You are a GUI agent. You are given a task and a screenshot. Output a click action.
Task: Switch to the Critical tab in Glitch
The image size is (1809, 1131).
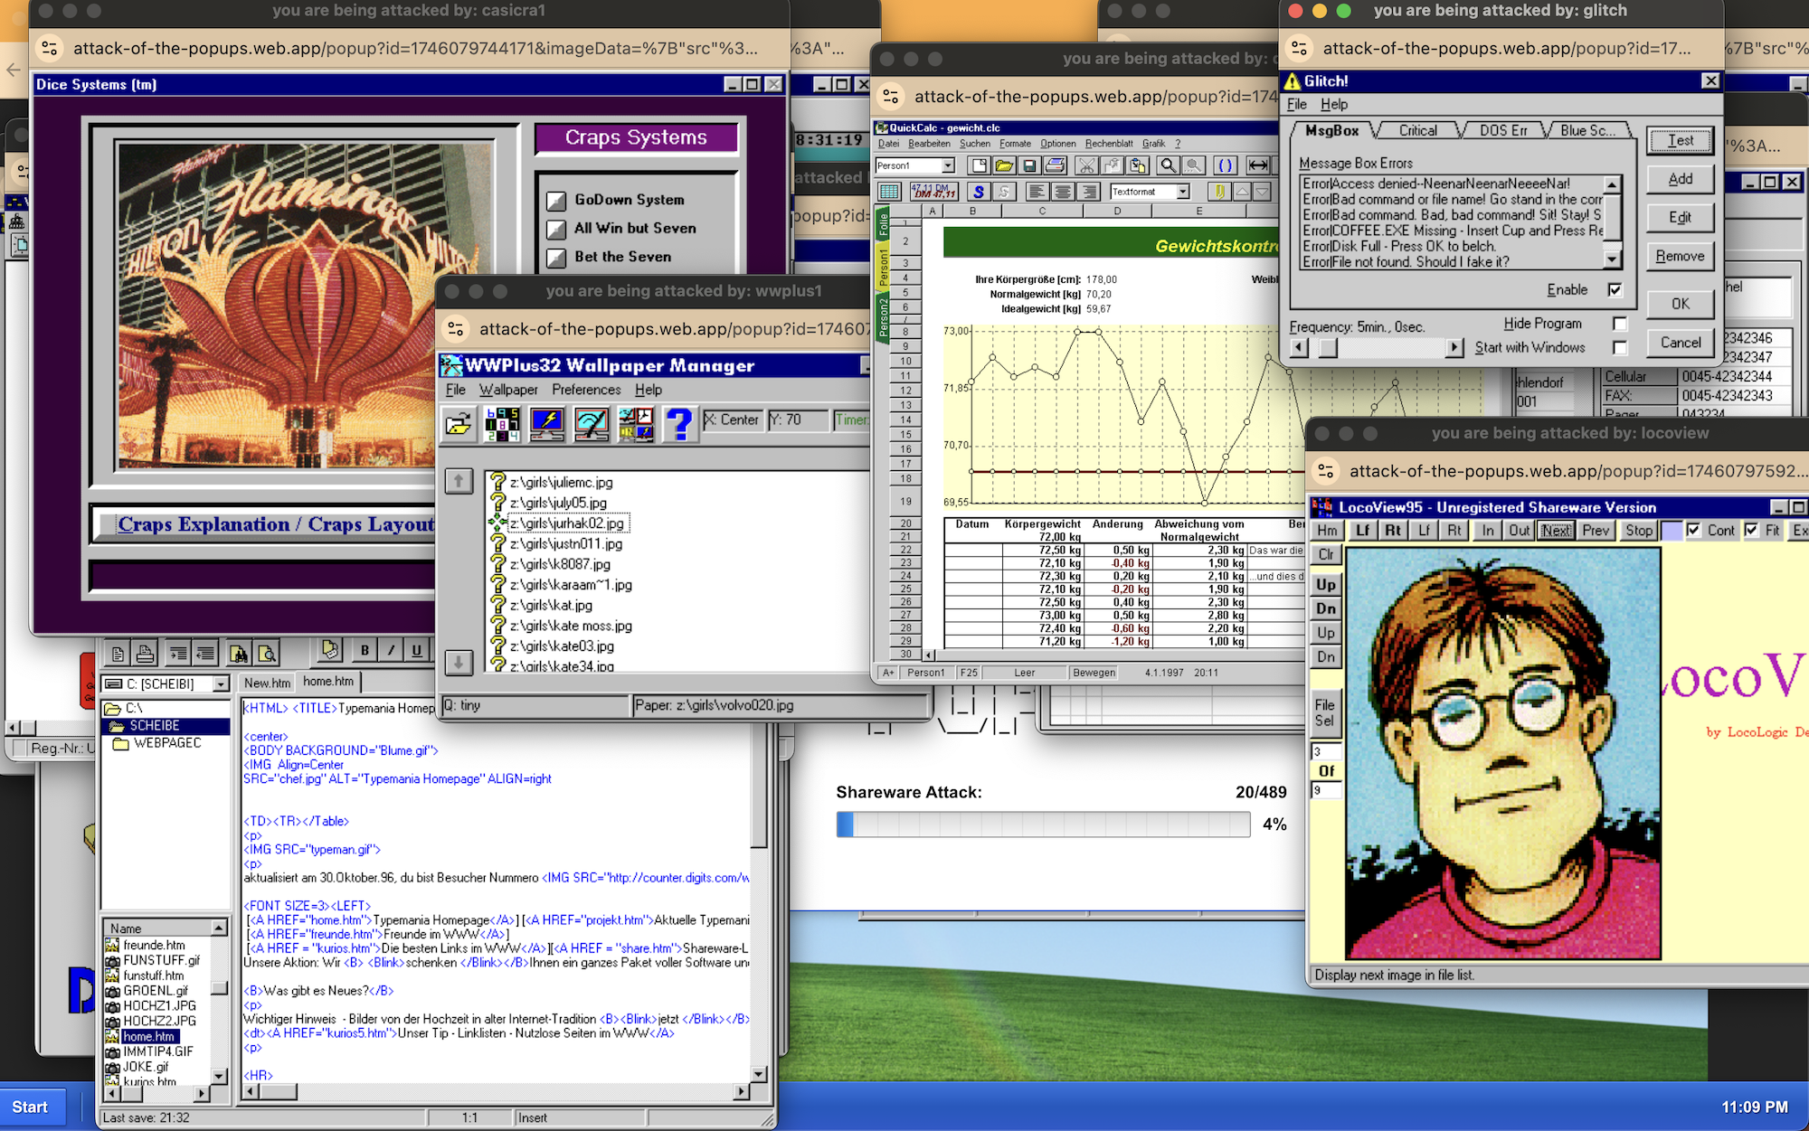point(1417,131)
